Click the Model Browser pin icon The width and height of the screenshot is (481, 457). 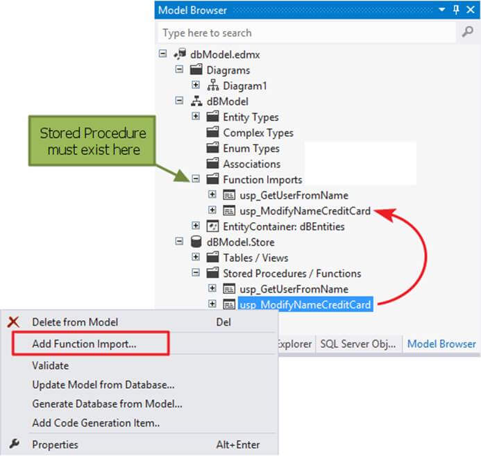click(456, 10)
